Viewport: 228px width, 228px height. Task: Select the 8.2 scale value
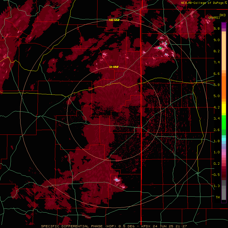coord(217,51)
